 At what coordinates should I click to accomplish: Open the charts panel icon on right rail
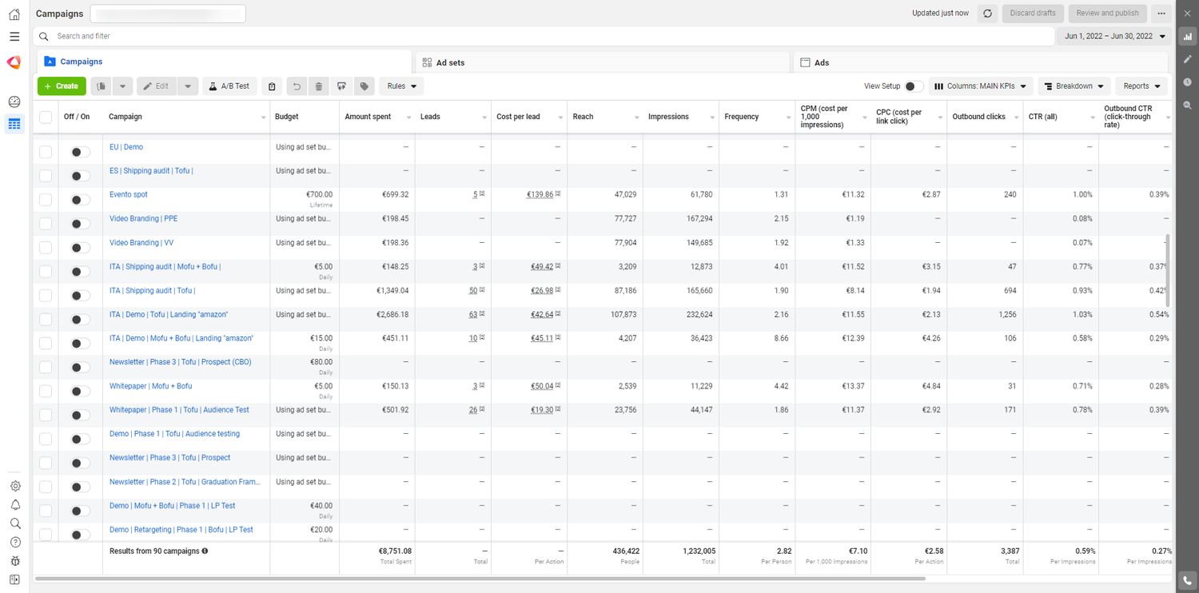(x=1188, y=37)
